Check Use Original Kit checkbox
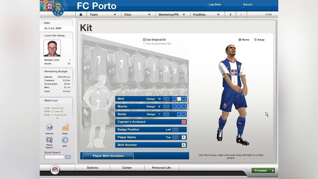This screenshot has width=318, height=179. [144, 40]
